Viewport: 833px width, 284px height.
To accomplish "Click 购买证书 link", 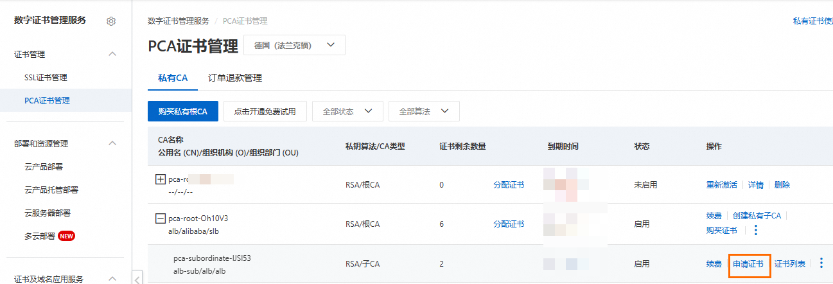I will (722, 230).
